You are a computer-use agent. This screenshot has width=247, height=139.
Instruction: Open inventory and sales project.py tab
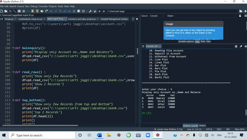82,19
